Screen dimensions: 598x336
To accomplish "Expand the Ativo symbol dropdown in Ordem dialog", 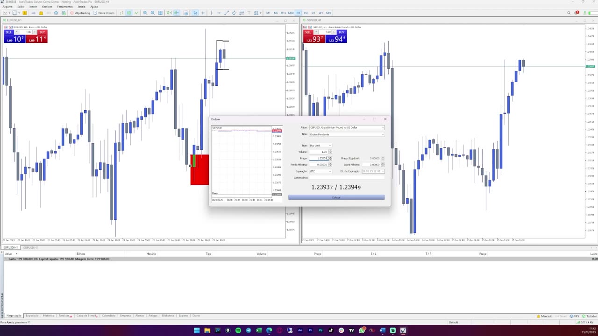I will click(383, 127).
